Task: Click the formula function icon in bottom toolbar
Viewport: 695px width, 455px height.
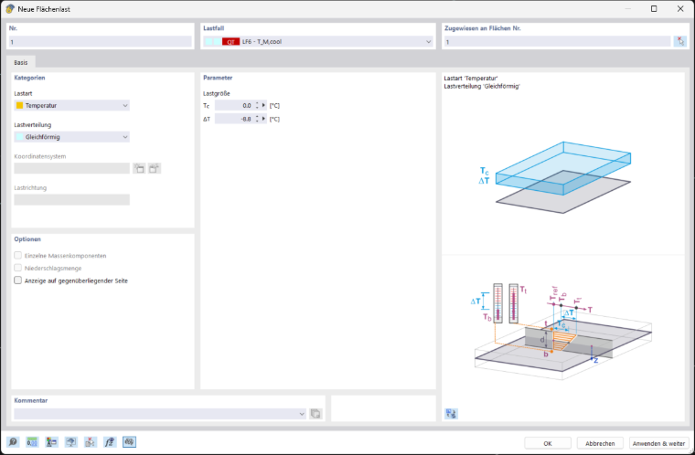Action: pyautogui.click(x=110, y=441)
